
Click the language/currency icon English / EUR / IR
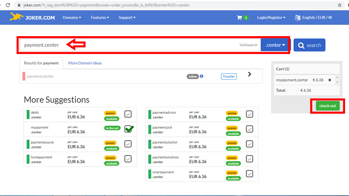[x=298, y=17]
